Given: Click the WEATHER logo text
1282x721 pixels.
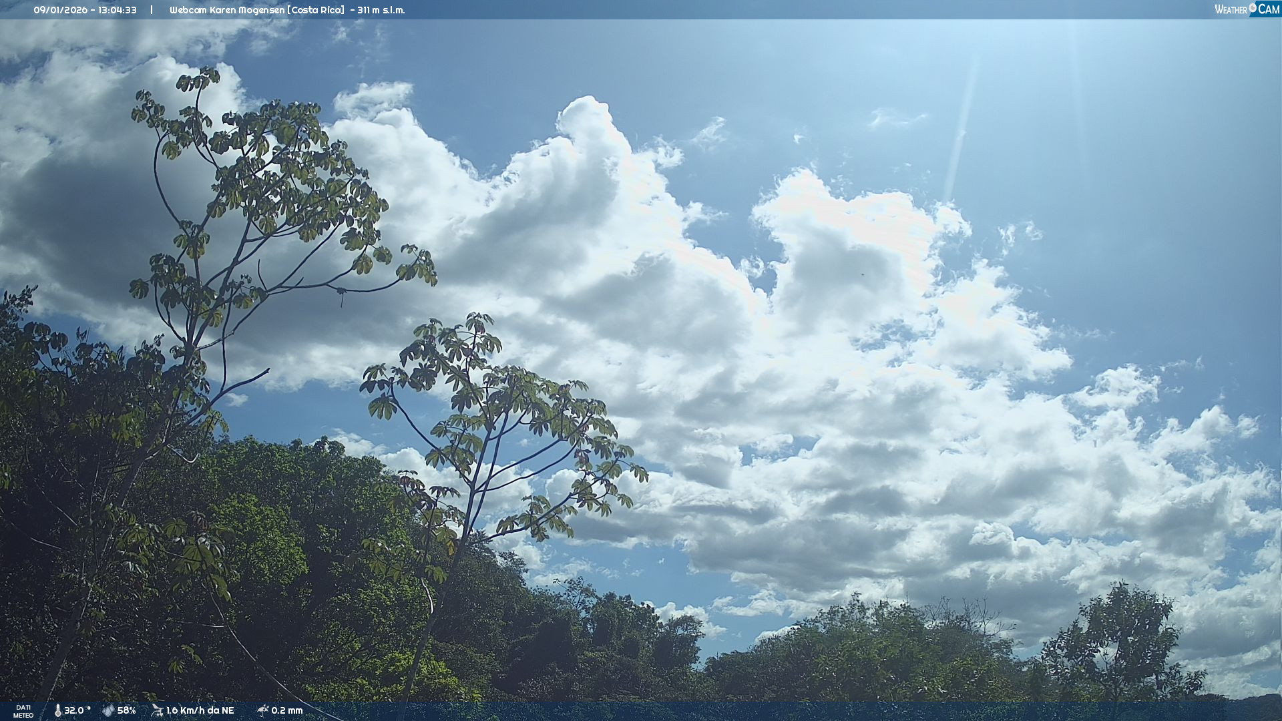Looking at the screenshot, I should 1231,9.
